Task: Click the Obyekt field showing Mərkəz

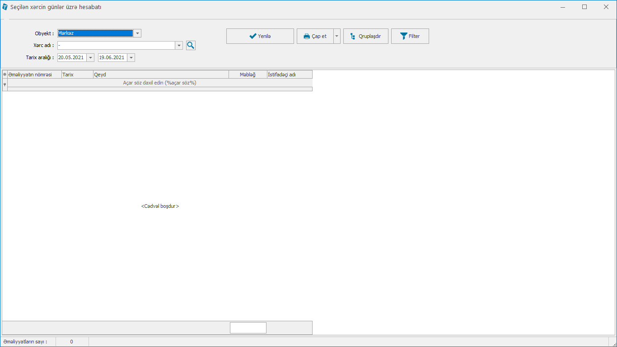Action: [x=95, y=33]
